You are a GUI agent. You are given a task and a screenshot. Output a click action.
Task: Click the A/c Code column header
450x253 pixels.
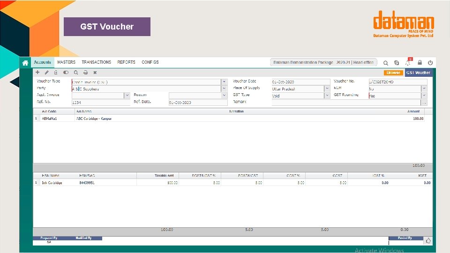pyautogui.click(x=49, y=112)
